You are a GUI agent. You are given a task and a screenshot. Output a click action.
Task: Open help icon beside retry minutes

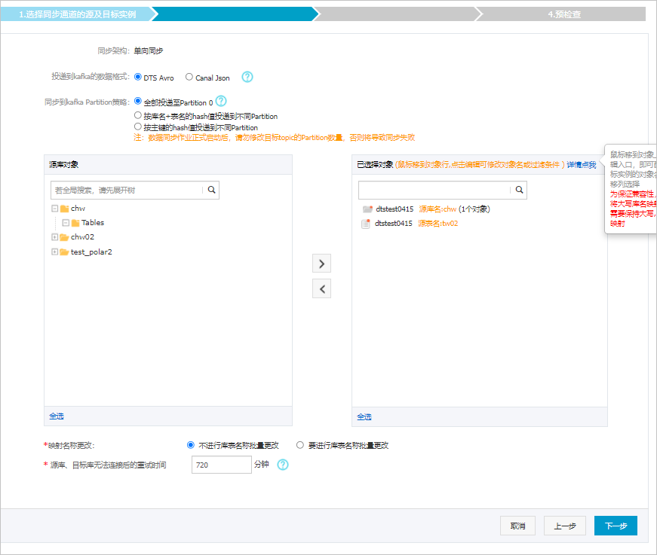tap(283, 465)
